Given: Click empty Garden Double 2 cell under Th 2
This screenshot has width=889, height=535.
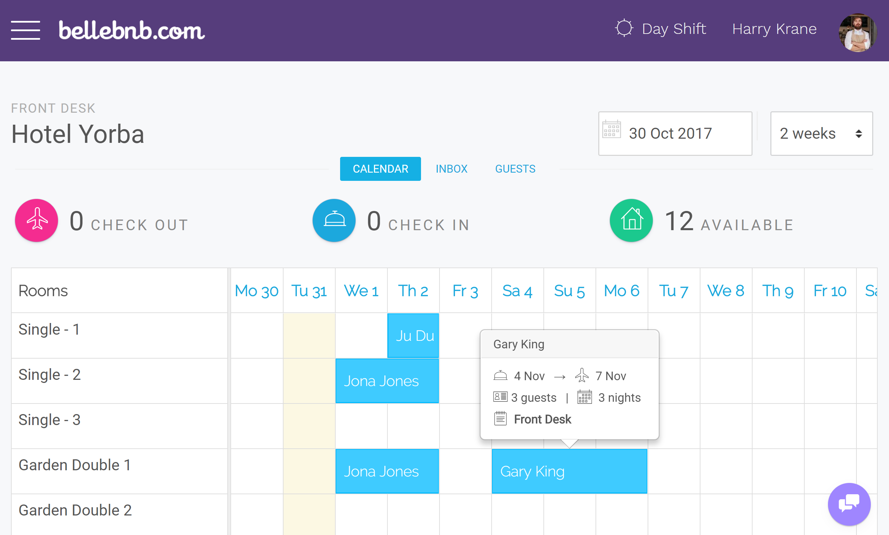Looking at the screenshot, I should point(413,514).
